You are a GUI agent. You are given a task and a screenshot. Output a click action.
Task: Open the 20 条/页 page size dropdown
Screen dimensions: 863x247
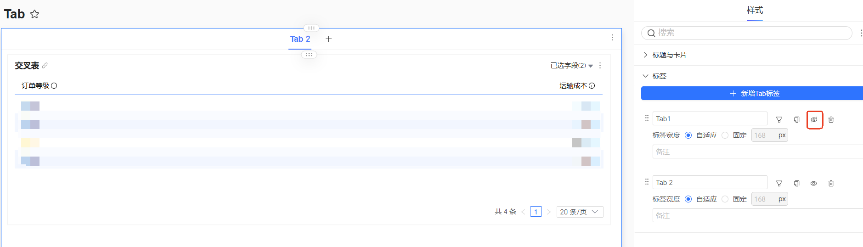click(x=579, y=212)
